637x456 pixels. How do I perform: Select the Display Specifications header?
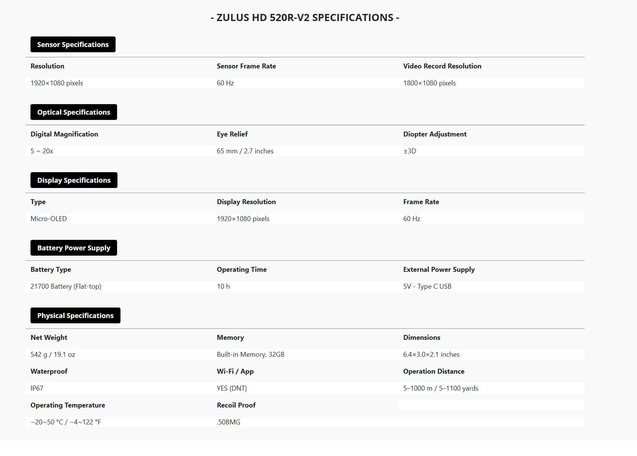click(74, 180)
